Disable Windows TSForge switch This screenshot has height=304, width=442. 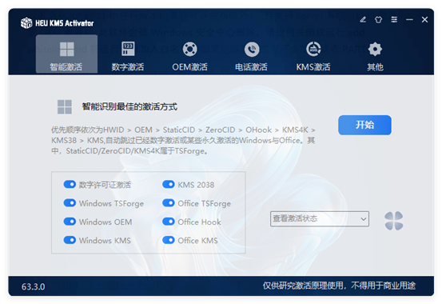click(x=70, y=203)
